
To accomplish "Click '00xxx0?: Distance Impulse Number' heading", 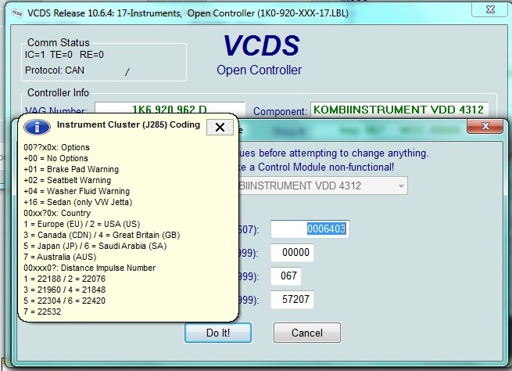I will point(89,268).
